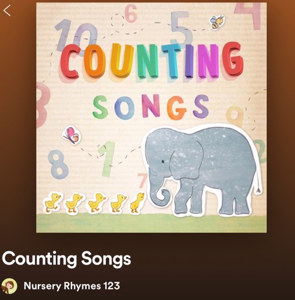Click the duckling at the back of the line
Image resolution: width=295 pixels, height=300 pixels.
tap(52, 203)
